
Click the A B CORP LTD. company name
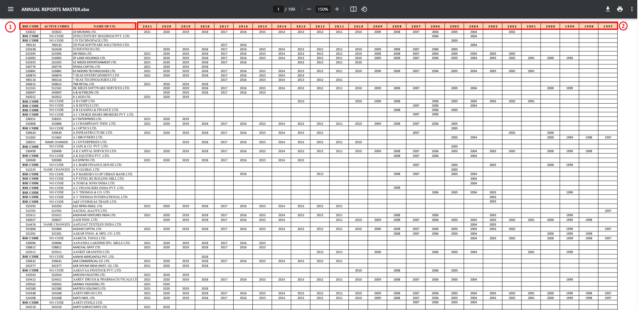tap(84, 101)
